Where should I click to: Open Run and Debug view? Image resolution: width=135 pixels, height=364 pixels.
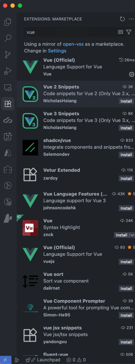coord(8,71)
